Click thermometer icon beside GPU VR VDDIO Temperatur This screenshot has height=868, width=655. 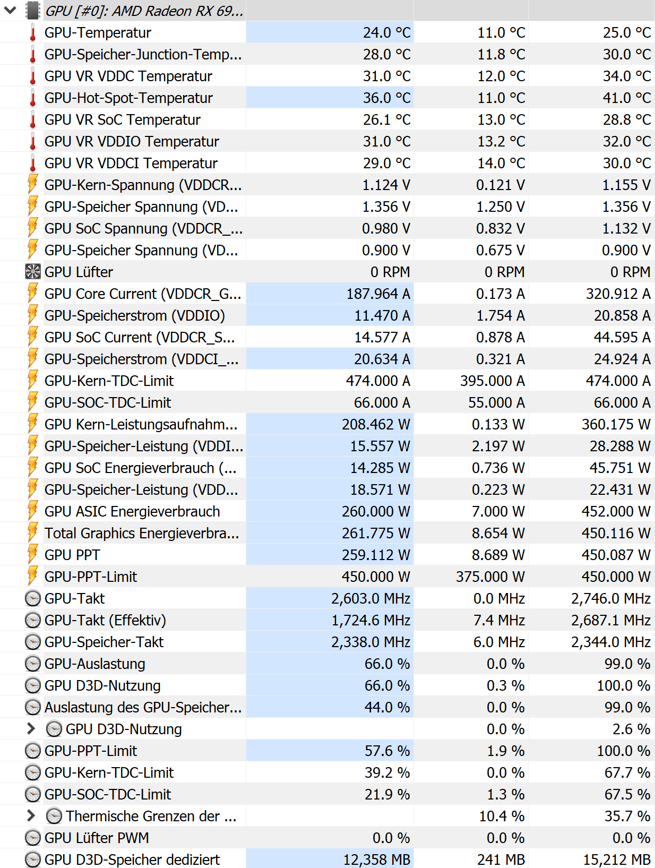pos(33,142)
